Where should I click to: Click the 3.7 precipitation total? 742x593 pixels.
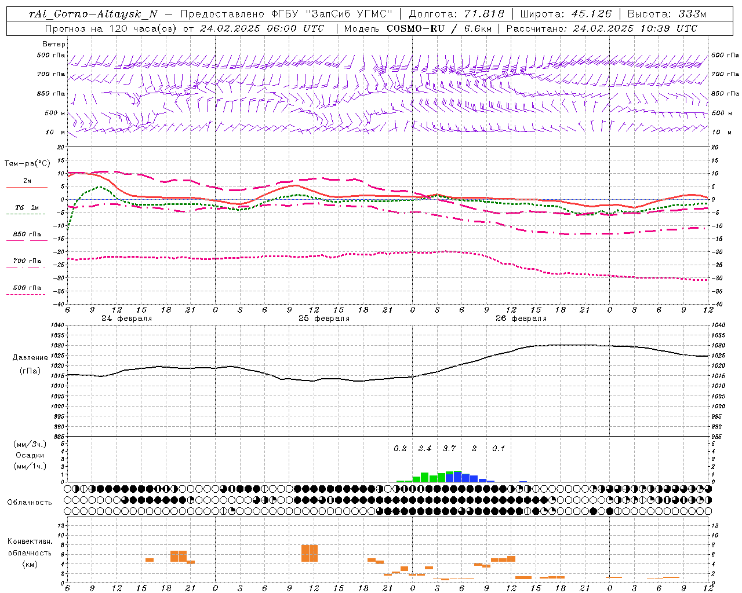click(449, 449)
